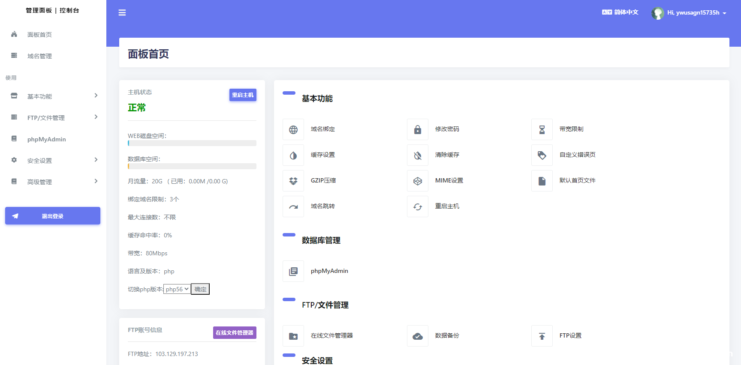Open the FTP设置 upload icon

point(542,336)
